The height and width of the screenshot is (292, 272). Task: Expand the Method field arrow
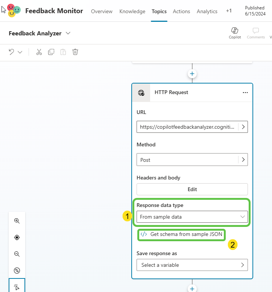tap(243, 160)
